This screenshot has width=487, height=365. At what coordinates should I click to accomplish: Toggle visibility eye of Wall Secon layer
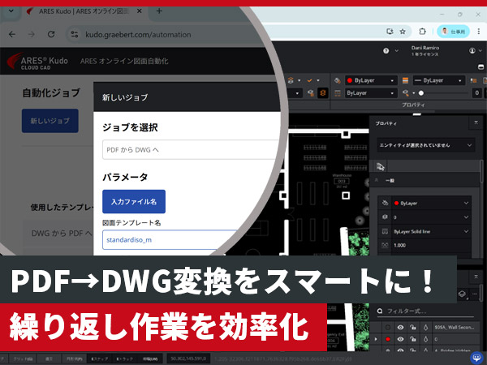[x=400, y=327]
